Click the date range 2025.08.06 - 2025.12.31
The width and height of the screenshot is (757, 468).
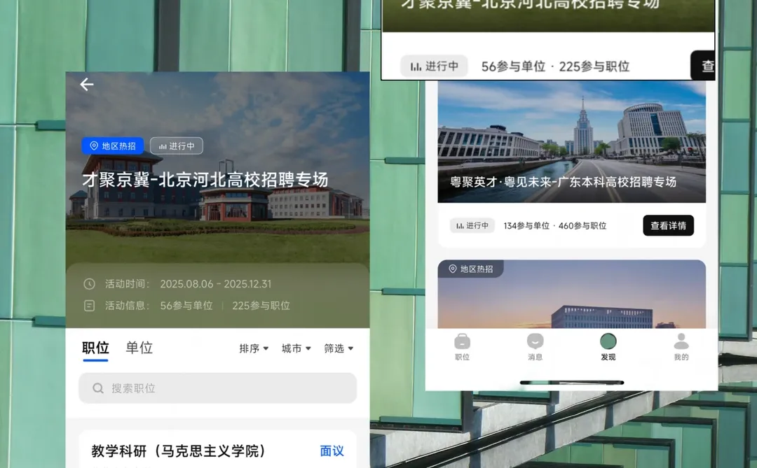pyautogui.click(x=216, y=284)
